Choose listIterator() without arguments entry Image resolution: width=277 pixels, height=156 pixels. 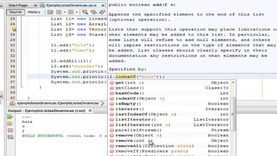[169, 120]
